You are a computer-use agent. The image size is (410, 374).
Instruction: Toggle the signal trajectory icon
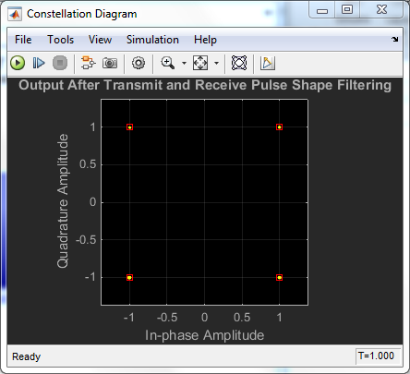tap(239, 63)
